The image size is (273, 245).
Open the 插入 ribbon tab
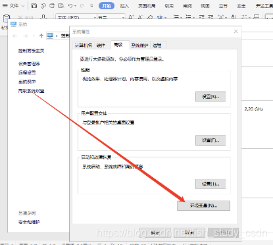tap(124, 6)
